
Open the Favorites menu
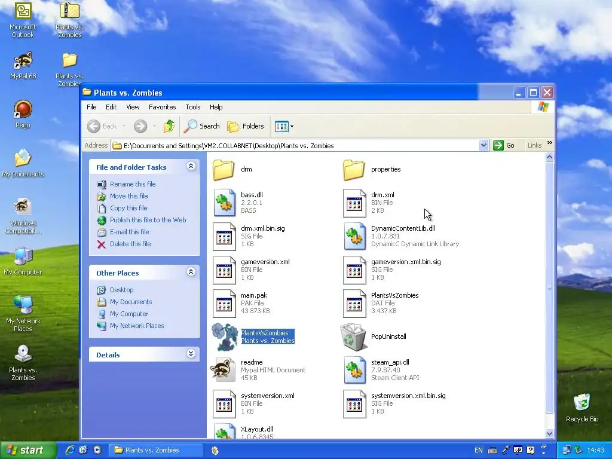coord(163,107)
